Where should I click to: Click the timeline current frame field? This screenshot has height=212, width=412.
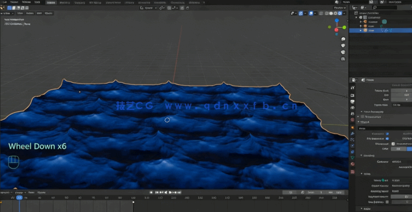click(290, 192)
